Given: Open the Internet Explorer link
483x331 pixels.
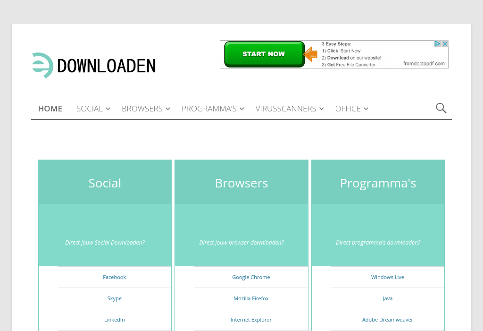Looking at the screenshot, I should (251, 320).
